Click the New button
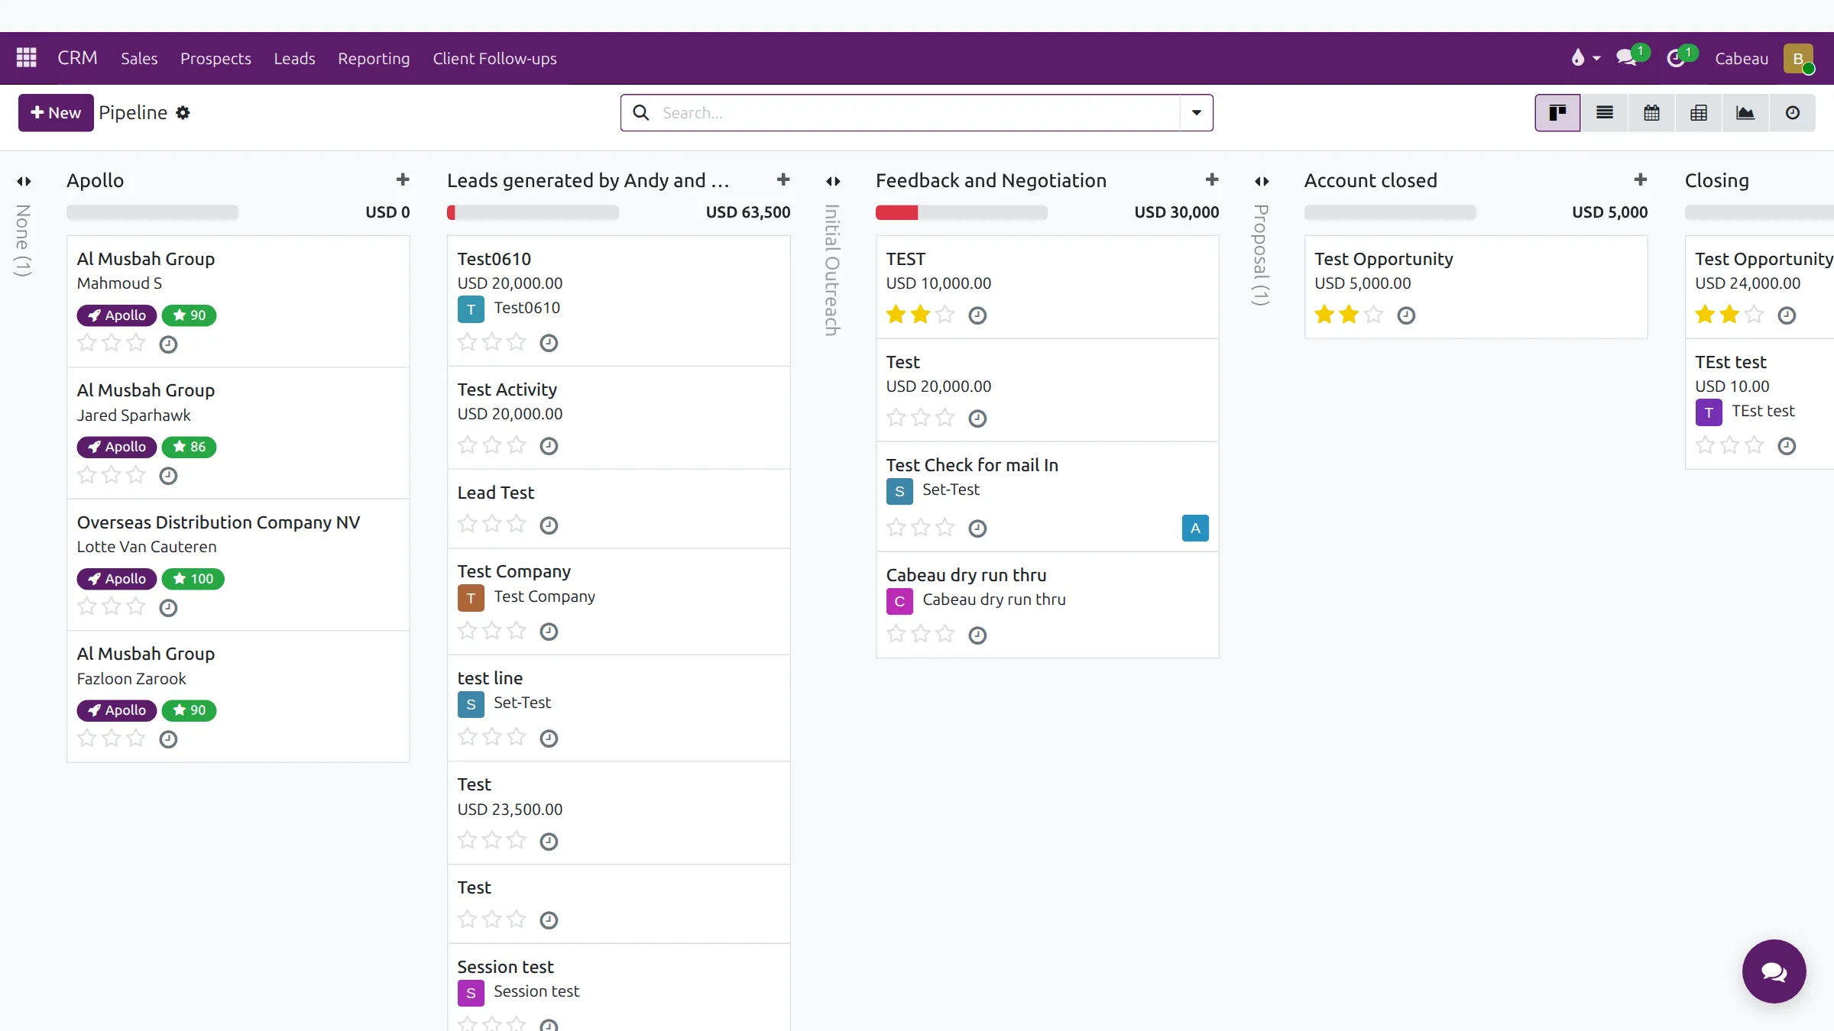The image size is (1834, 1031). pyautogui.click(x=56, y=113)
